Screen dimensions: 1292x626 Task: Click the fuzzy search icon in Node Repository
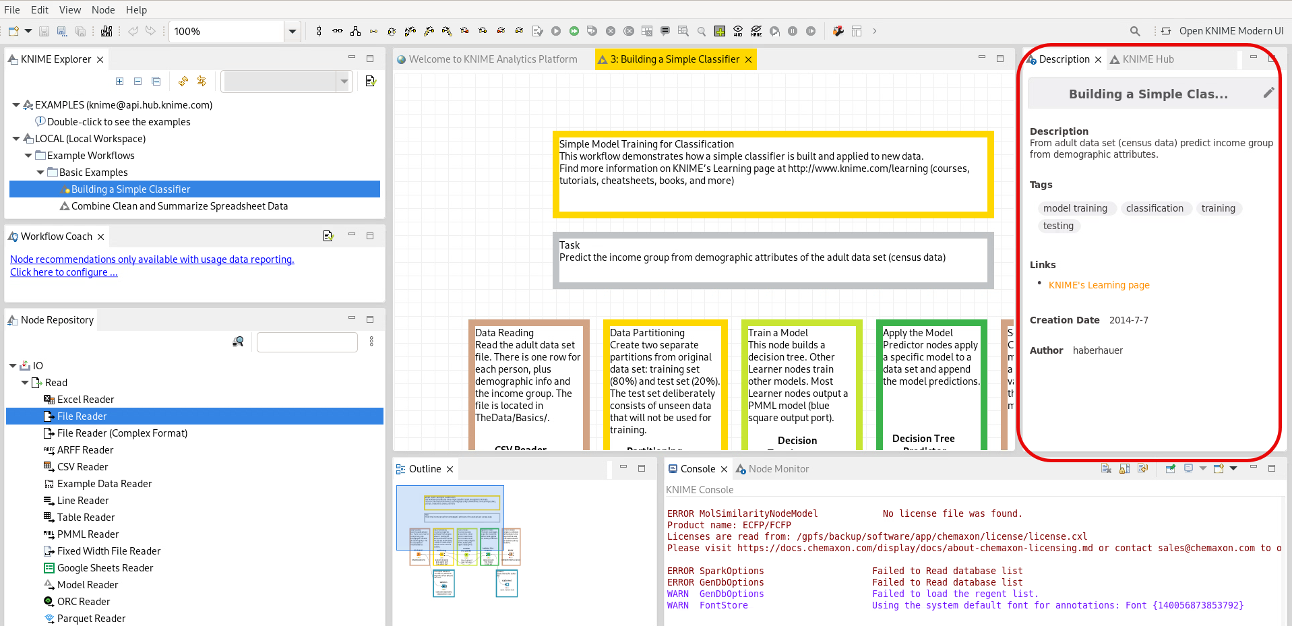(x=238, y=342)
